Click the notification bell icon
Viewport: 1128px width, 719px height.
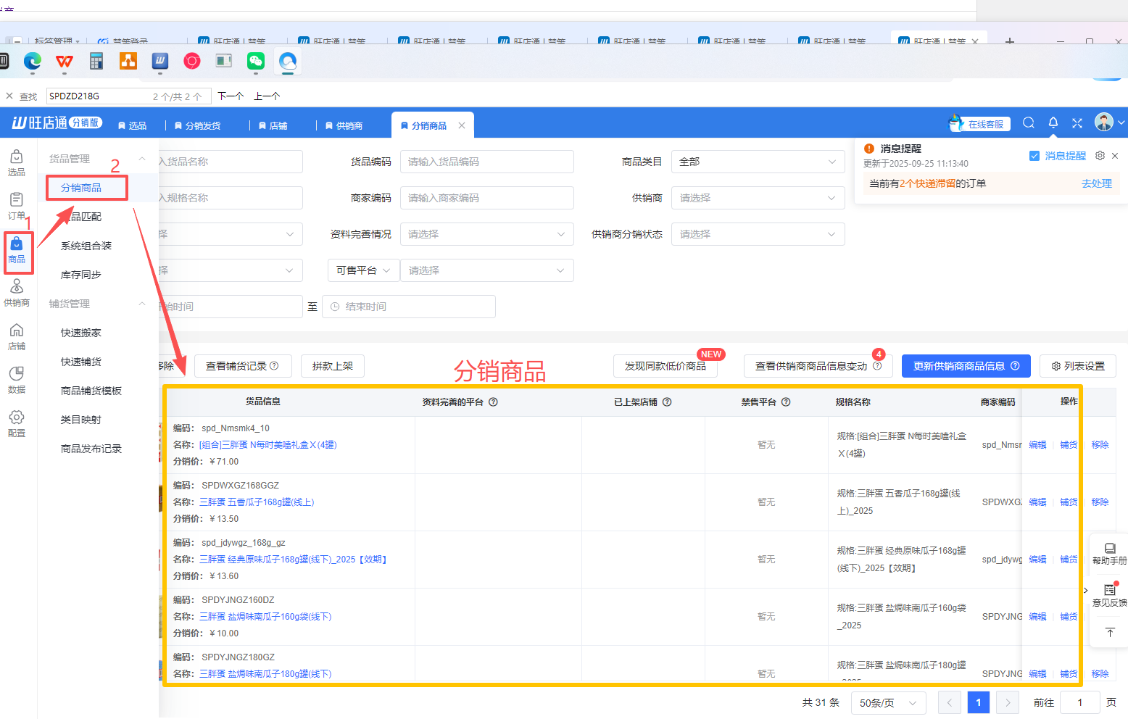tap(1053, 123)
